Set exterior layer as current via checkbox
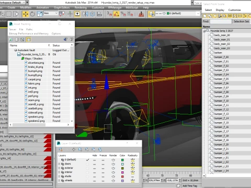 point(87,168)
